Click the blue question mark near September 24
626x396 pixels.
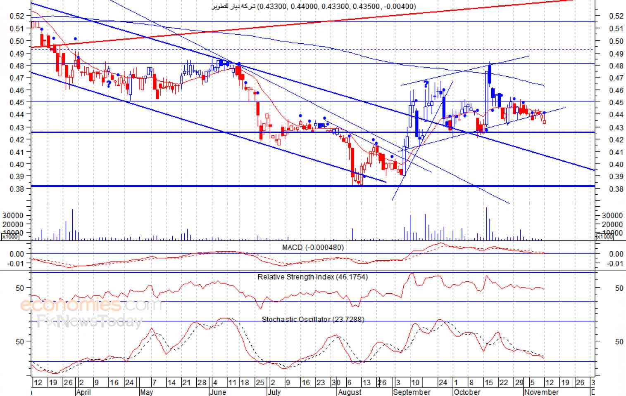coord(426,85)
